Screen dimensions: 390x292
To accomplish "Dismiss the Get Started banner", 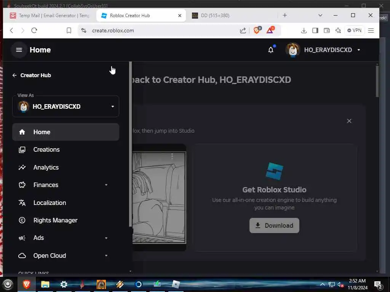I will 349,121.
